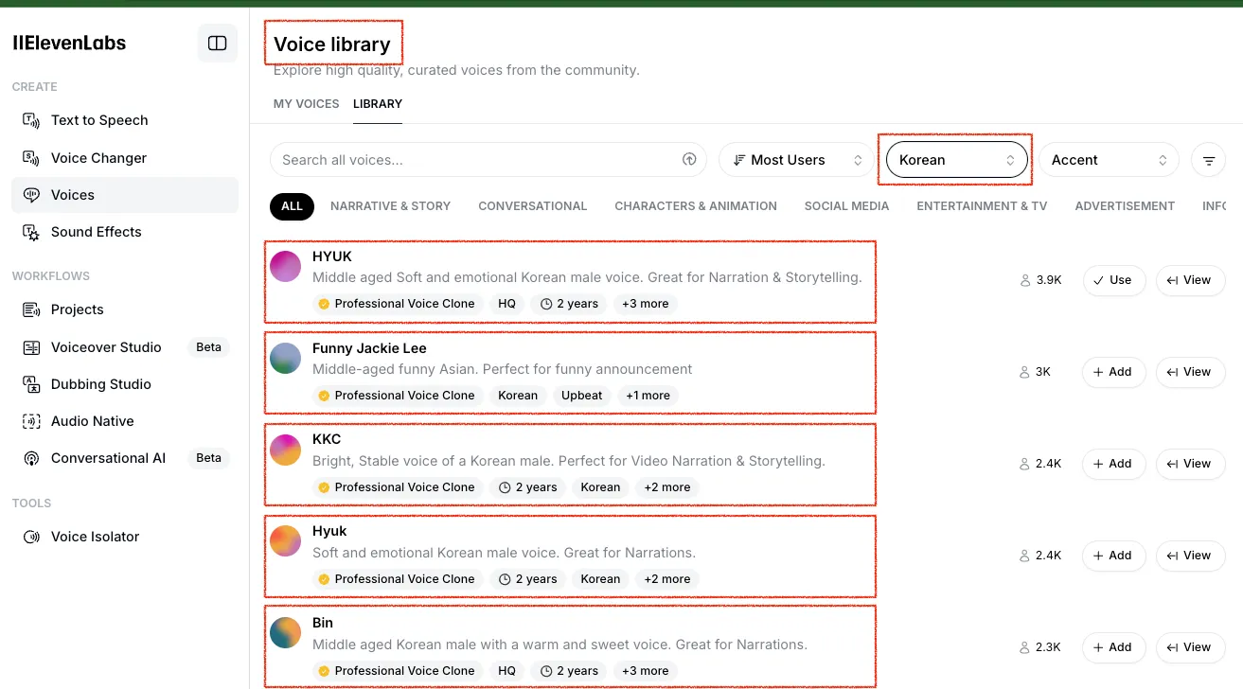Expand KKC's +2 more tags
The width and height of the screenshot is (1243, 689).
point(667,487)
